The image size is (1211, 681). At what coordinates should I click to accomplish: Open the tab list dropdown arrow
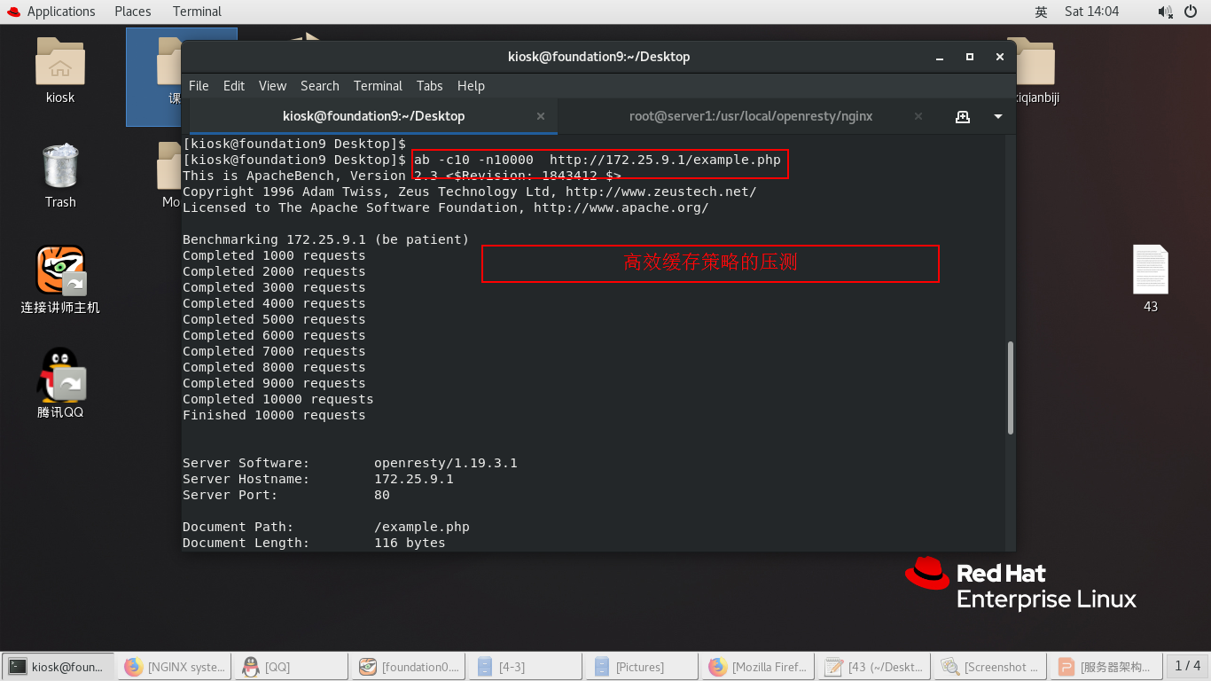click(997, 116)
